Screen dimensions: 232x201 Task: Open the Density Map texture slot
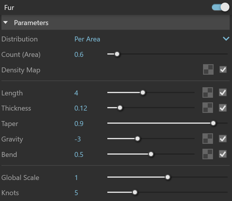click(208, 69)
